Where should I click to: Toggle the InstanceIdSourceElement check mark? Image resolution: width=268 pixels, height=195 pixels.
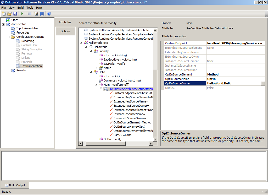(111, 110)
